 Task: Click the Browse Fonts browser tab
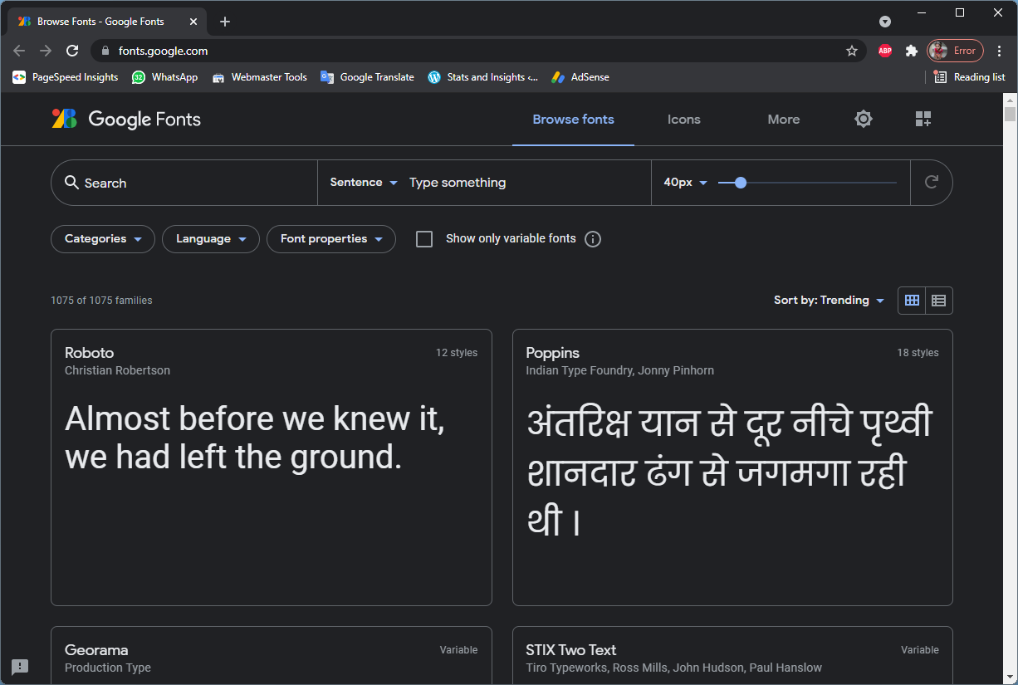[x=108, y=22]
